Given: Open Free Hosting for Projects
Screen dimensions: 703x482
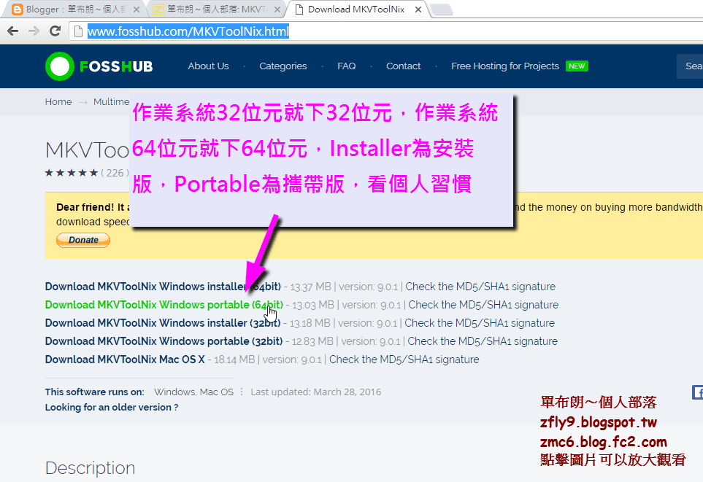Looking at the screenshot, I should [x=505, y=66].
